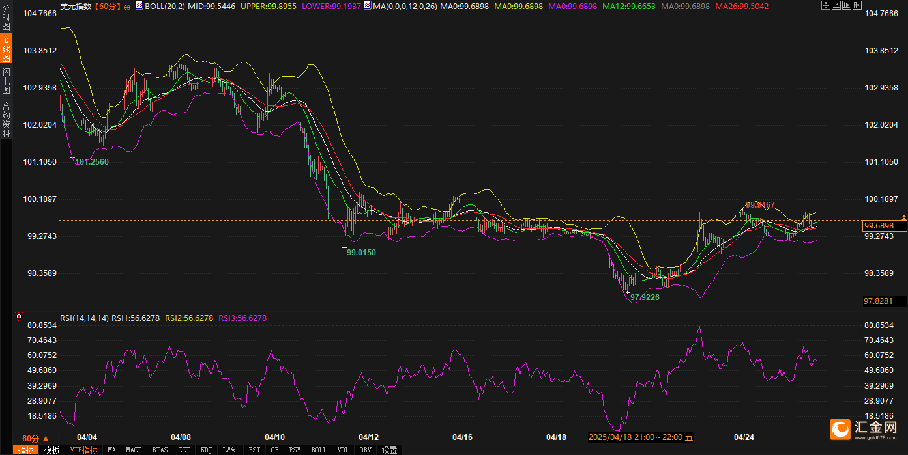Select the 模板 bottom tab
Screen dimensions: 908x455
[52, 450]
